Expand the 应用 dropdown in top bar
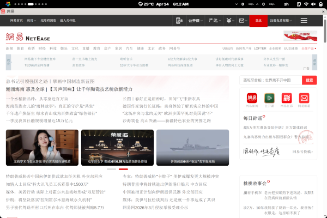The image size is (327, 218). tap(32, 21)
